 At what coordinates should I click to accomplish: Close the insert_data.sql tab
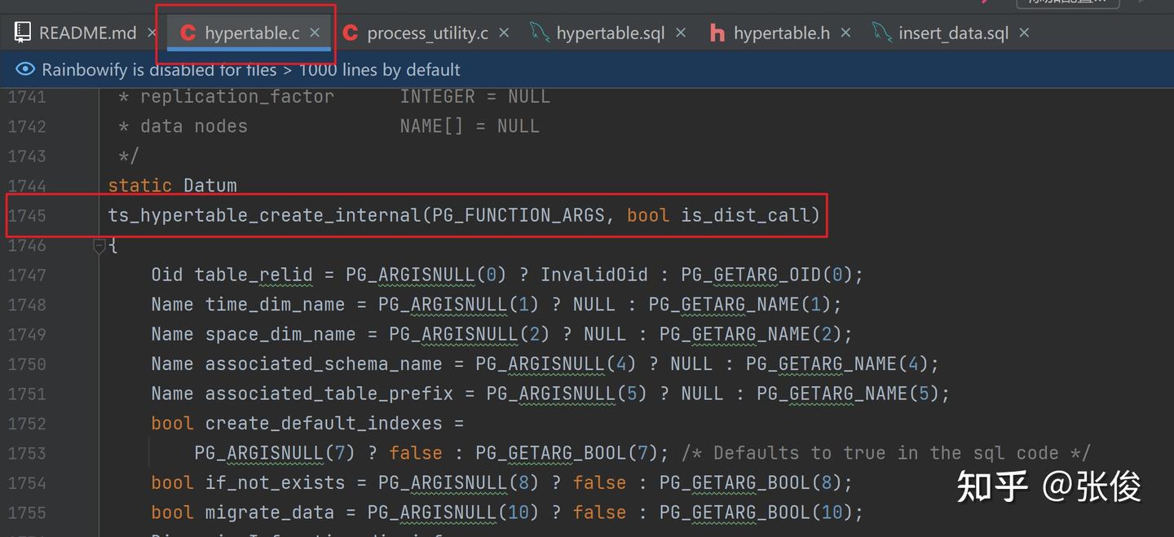(x=1023, y=33)
